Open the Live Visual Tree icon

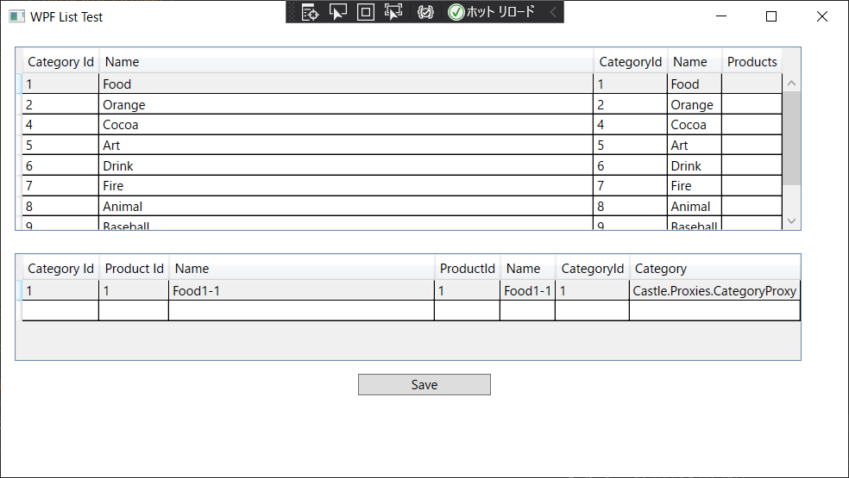click(x=311, y=12)
